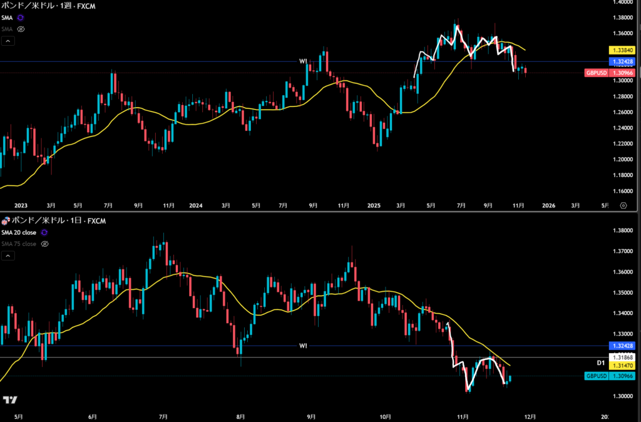Viewport: 641px width, 422px height.
Task: Click the TradingView logo at bottom left
Action: click(9, 400)
